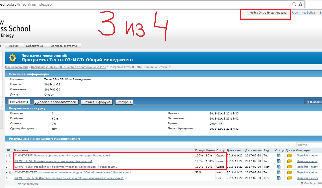Open '03-MGT-FINTEST' final test link

pyautogui.click(x=73, y=172)
